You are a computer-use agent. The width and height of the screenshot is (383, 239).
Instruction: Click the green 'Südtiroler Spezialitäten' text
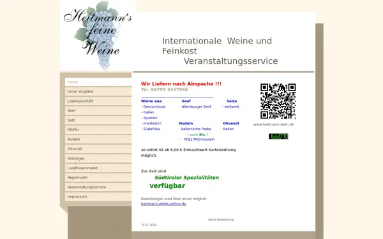click(x=186, y=178)
